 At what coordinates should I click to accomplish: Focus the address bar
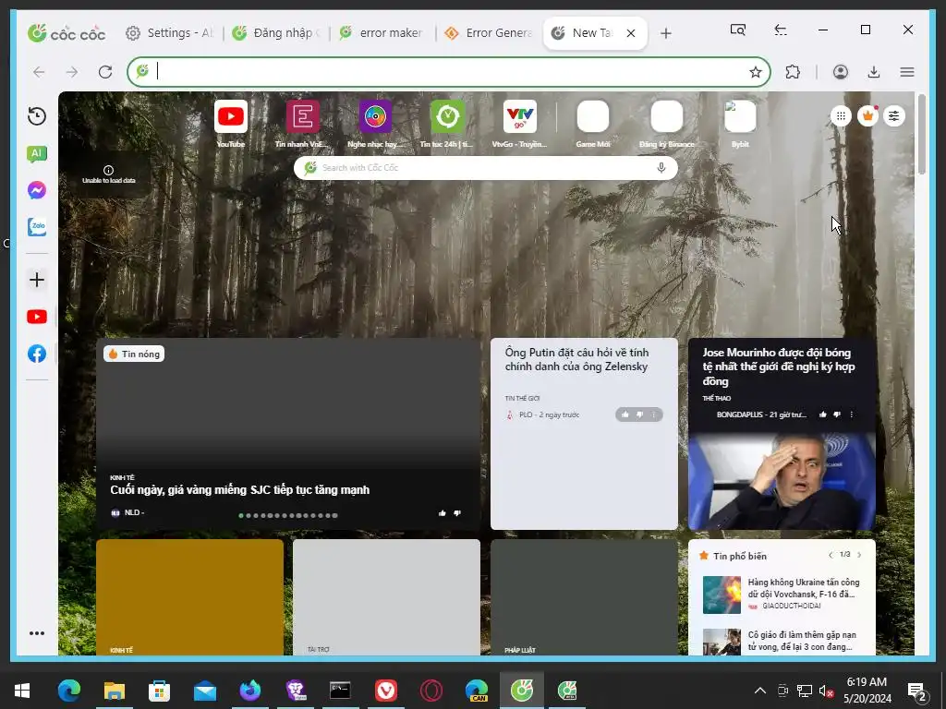pos(449,72)
